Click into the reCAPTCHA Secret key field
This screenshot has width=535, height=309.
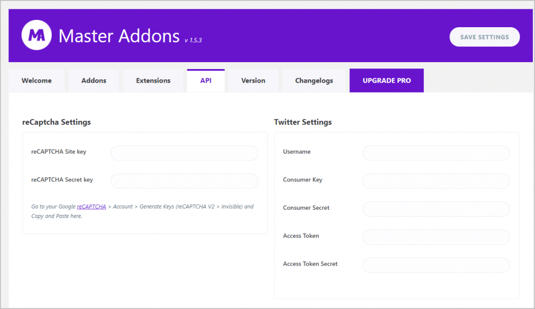click(184, 181)
